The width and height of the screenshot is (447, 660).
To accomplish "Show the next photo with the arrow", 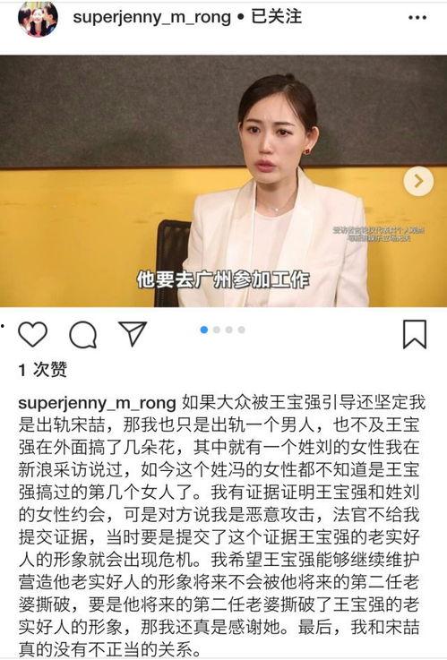I will (x=418, y=182).
